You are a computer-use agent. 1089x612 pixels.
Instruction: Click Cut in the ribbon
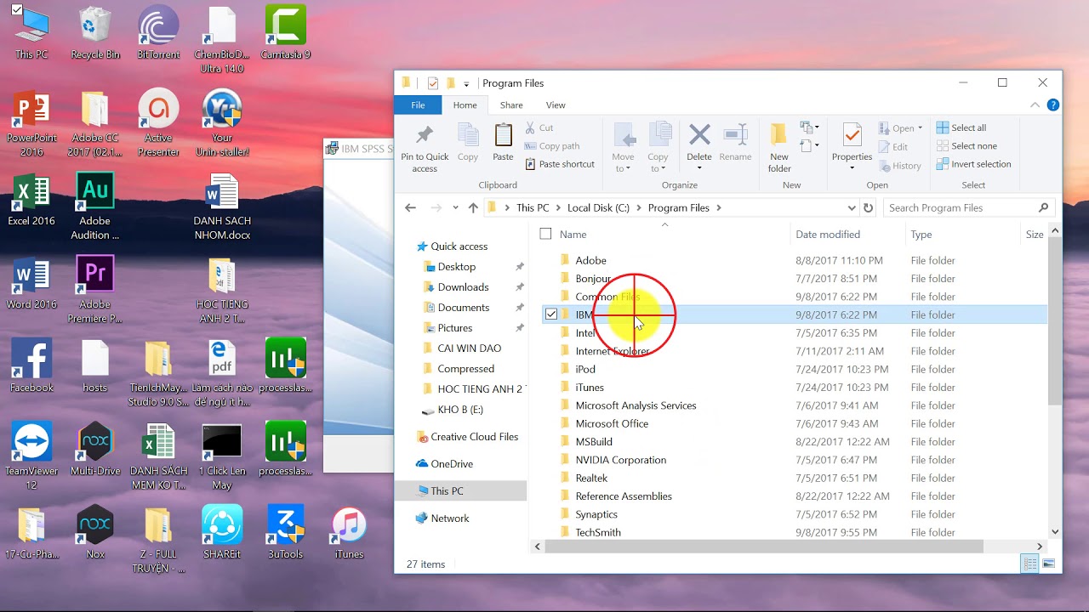[539, 127]
